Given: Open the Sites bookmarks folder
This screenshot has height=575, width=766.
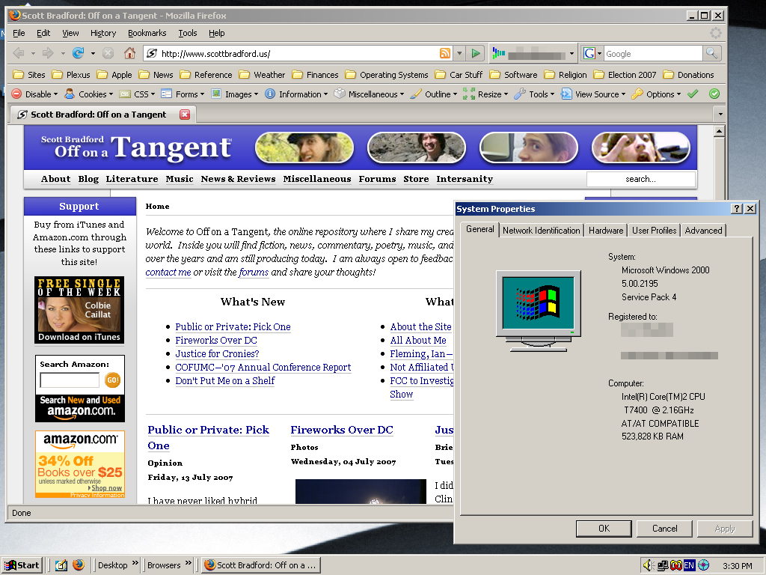Looking at the screenshot, I should click(29, 75).
